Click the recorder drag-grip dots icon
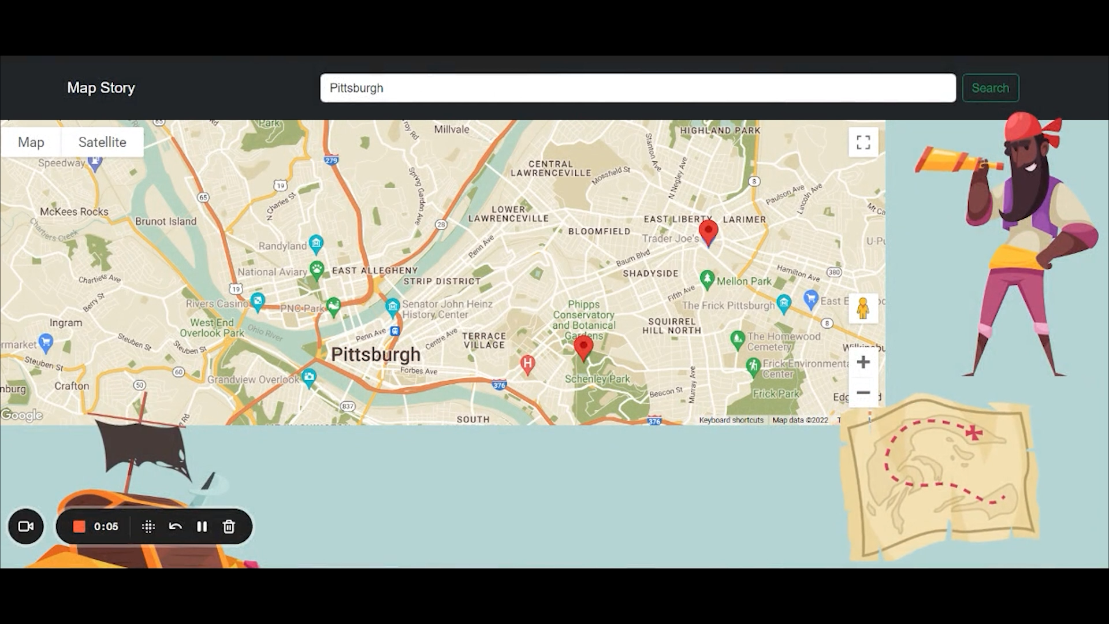This screenshot has height=624, width=1109. [148, 526]
